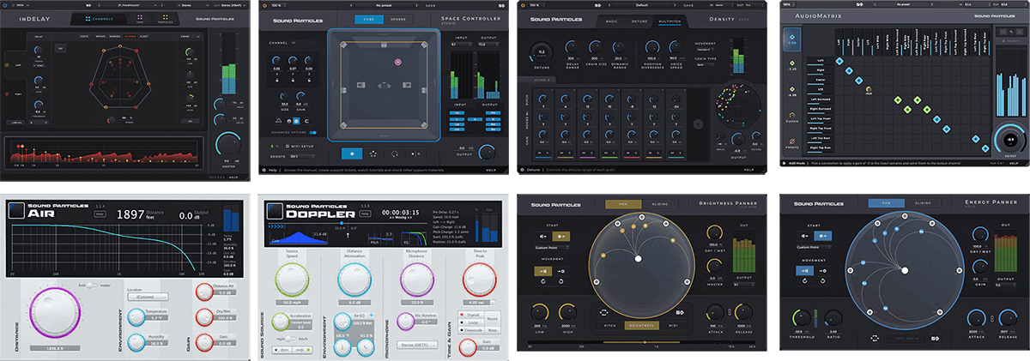Viewport: 1030px width, 361px height.
Task: Toggle the X axis lock in Space Controller
Action: click(x=276, y=80)
